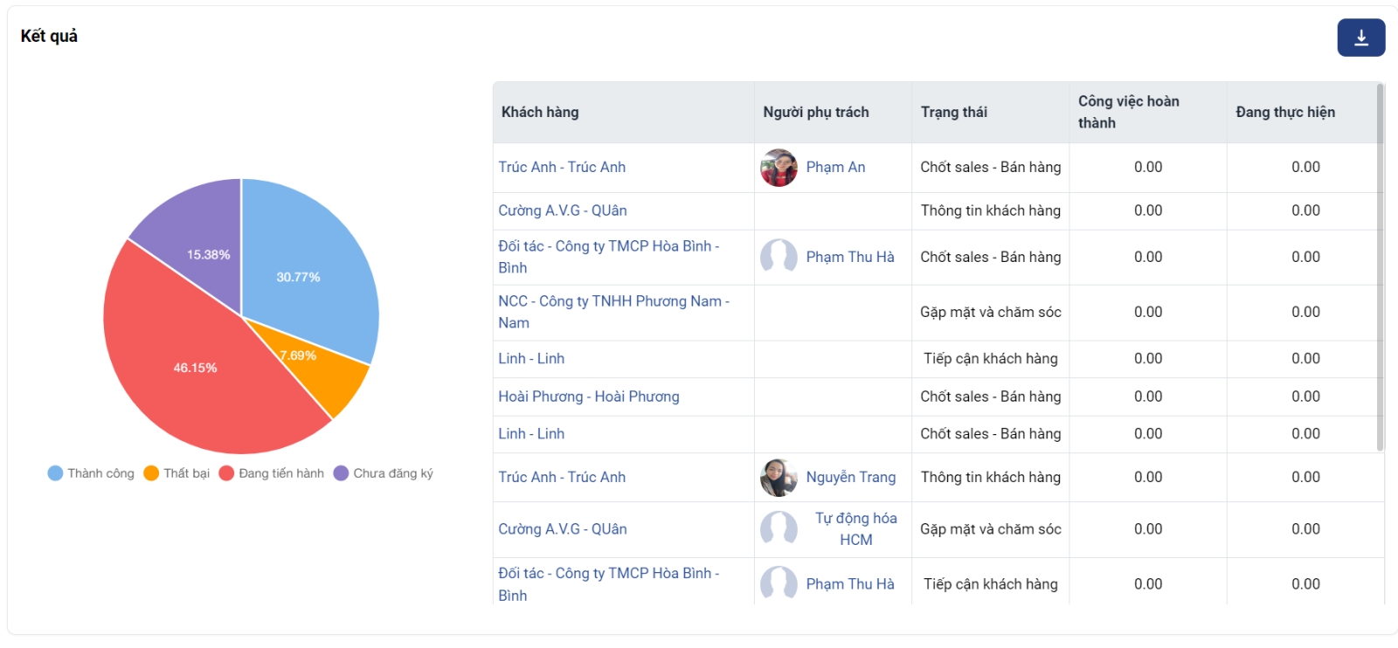The height and width of the screenshot is (648, 1398).
Task: Click the table's vertical scrollbar
Action: coord(1380,262)
